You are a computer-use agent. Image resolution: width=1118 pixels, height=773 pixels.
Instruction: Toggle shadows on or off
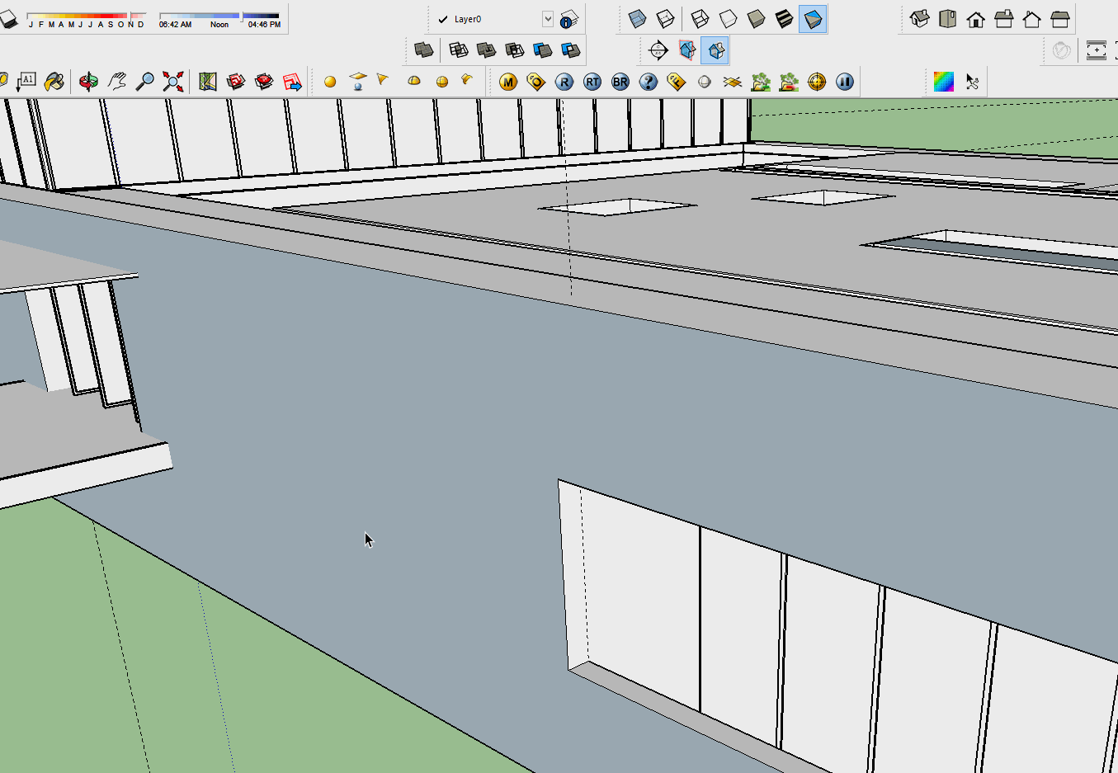coord(8,19)
